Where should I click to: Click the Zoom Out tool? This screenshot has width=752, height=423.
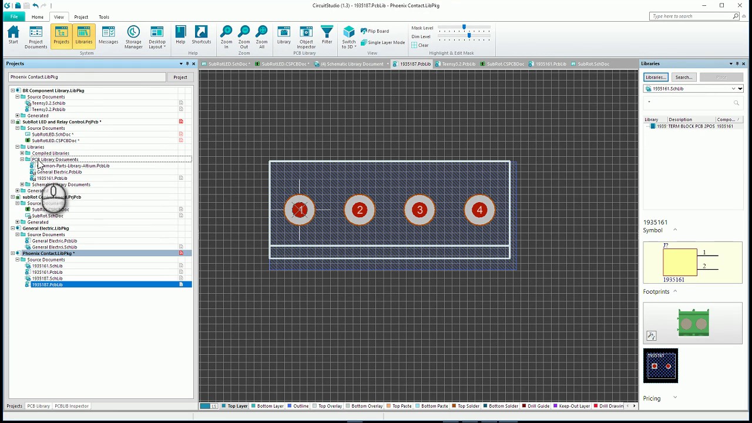point(244,36)
